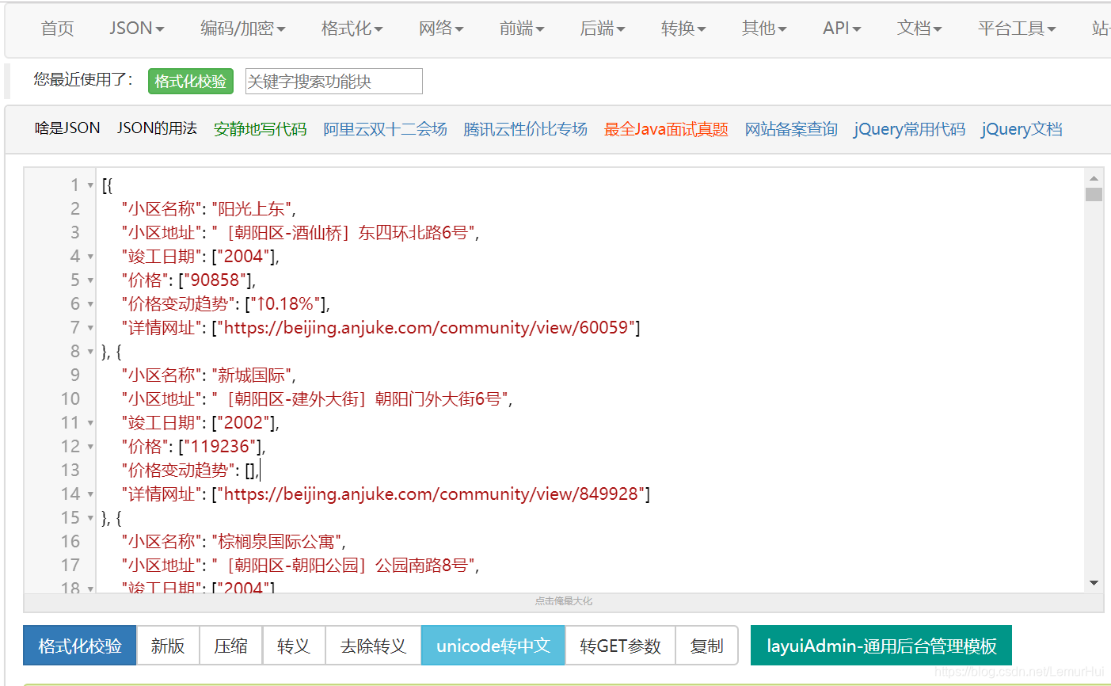Click line number 13 in the gutter
The image size is (1111, 686).
(x=70, y=471)
